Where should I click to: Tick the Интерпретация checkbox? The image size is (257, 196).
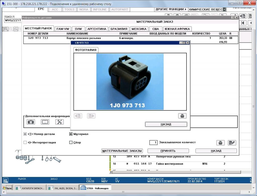click(25, 143)
